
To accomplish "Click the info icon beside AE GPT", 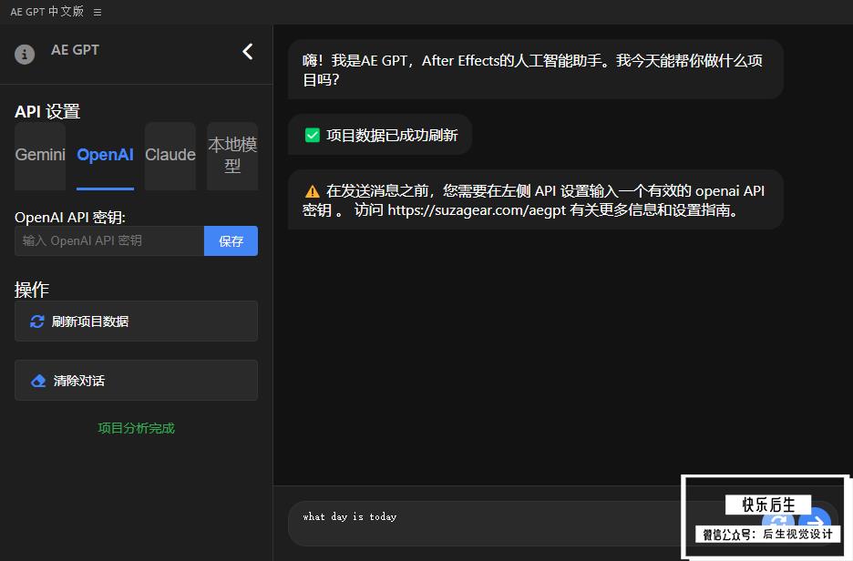I will coord(25,55).
